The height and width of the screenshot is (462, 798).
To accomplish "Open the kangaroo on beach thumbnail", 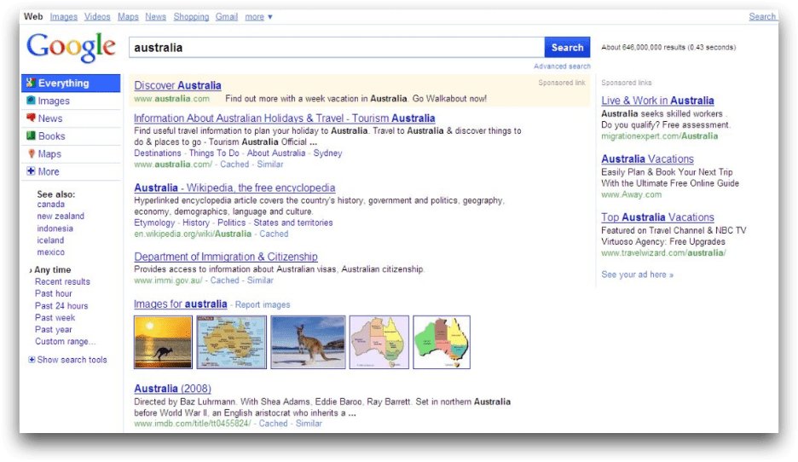I will pyautogui.click(x=308, y=343).
